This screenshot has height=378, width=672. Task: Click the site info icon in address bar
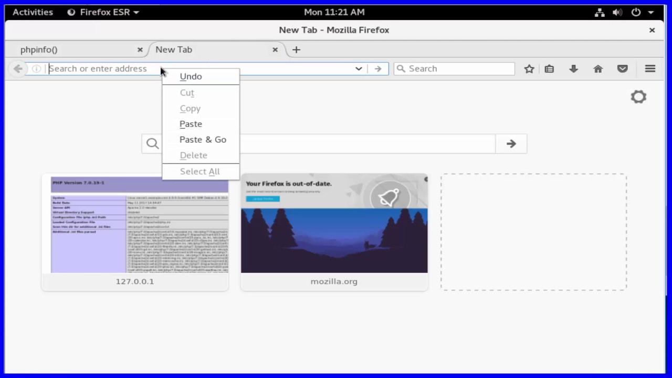tap(36, 69)
